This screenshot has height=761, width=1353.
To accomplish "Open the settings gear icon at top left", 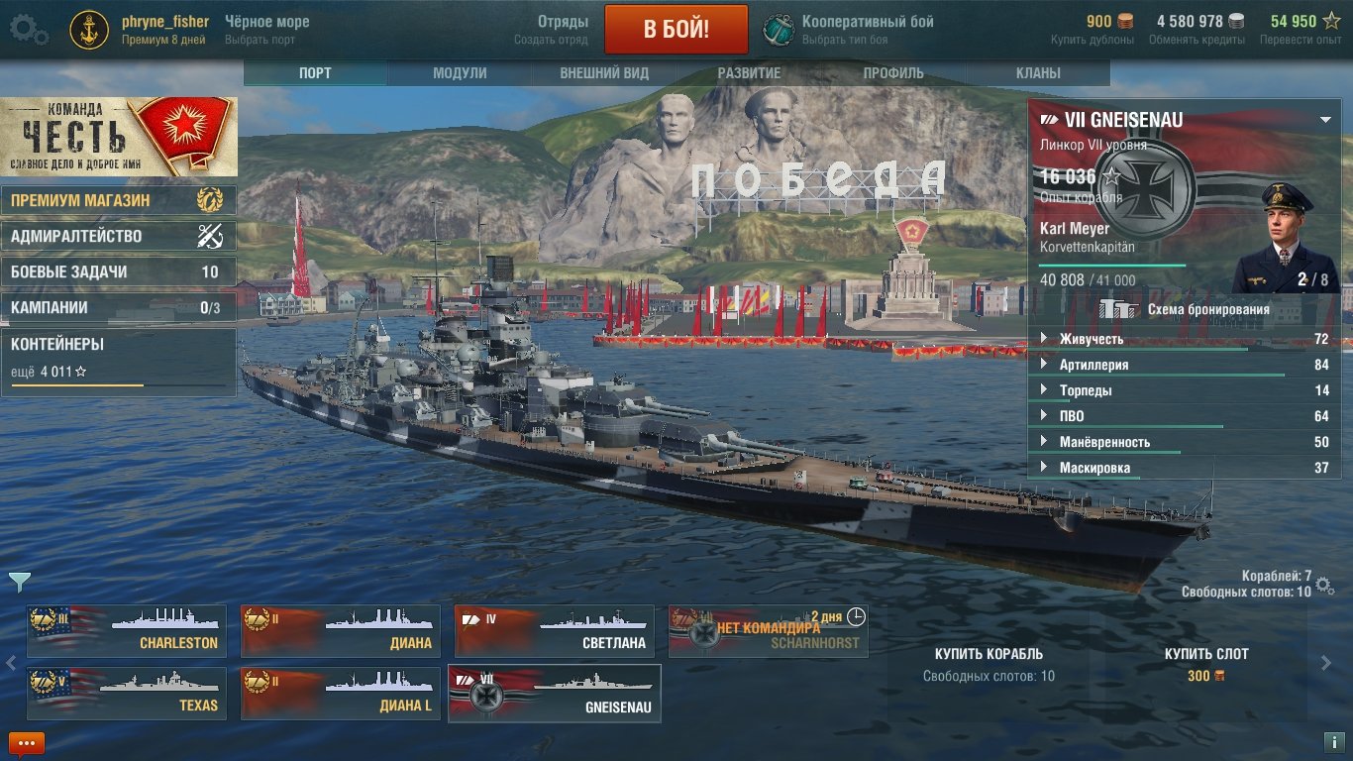I will coord(29,29).
